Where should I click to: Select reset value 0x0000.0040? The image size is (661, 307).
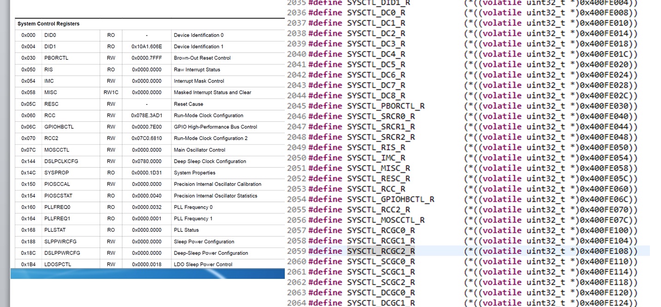147,196
